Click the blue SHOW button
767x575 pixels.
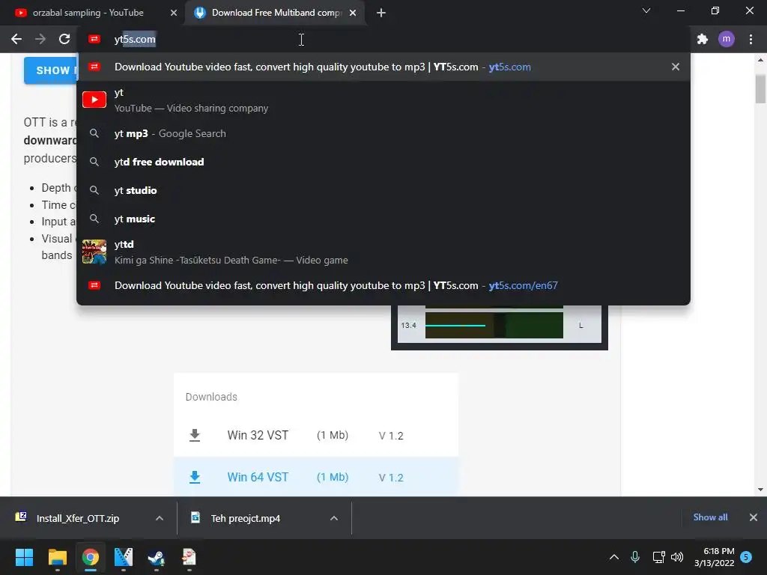(50, 70)
